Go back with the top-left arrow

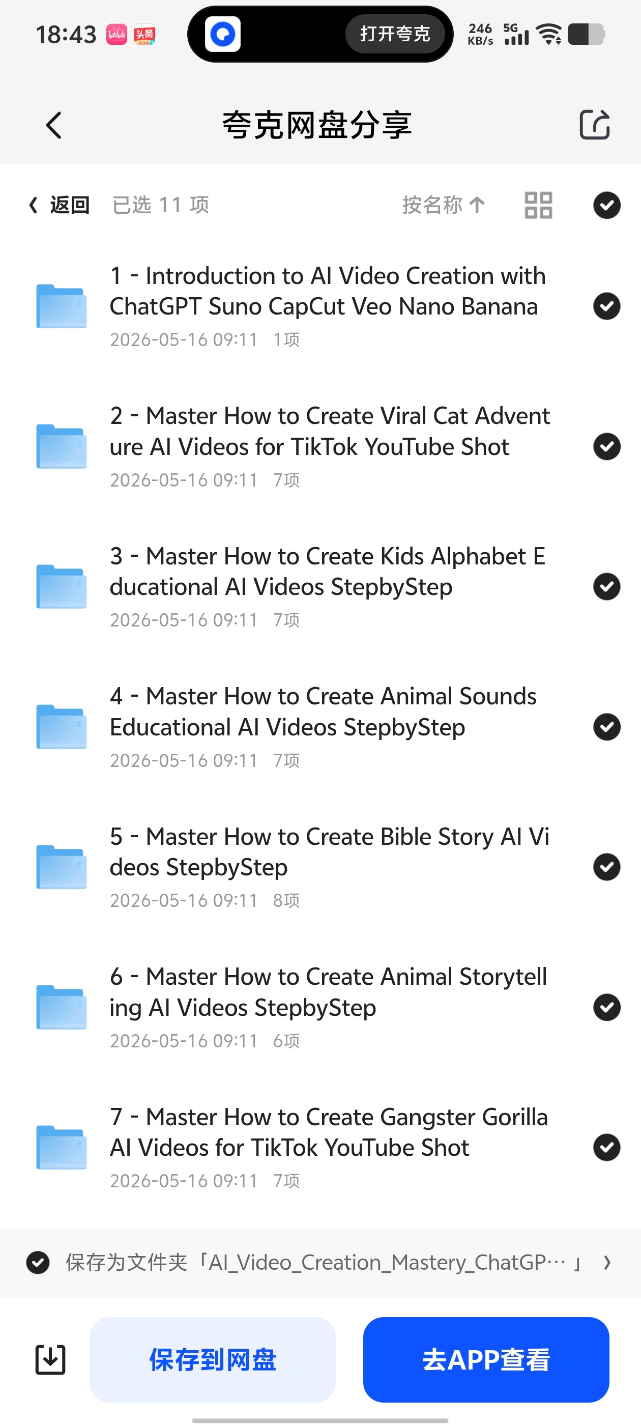53,125
